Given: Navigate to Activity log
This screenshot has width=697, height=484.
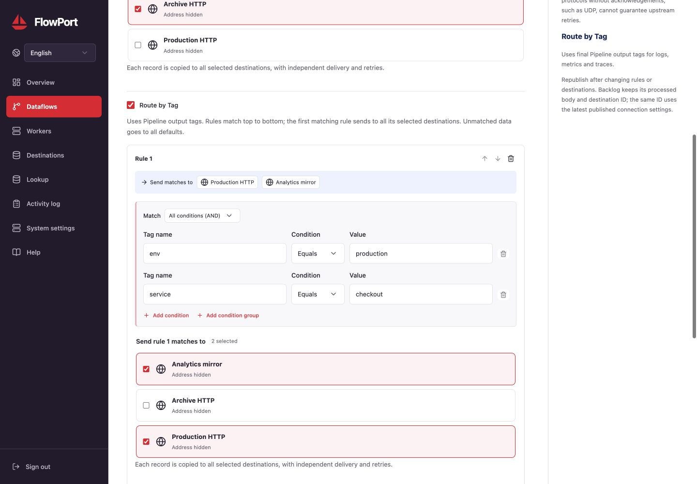Looking at the screenshot, I should tap(54, 204).
